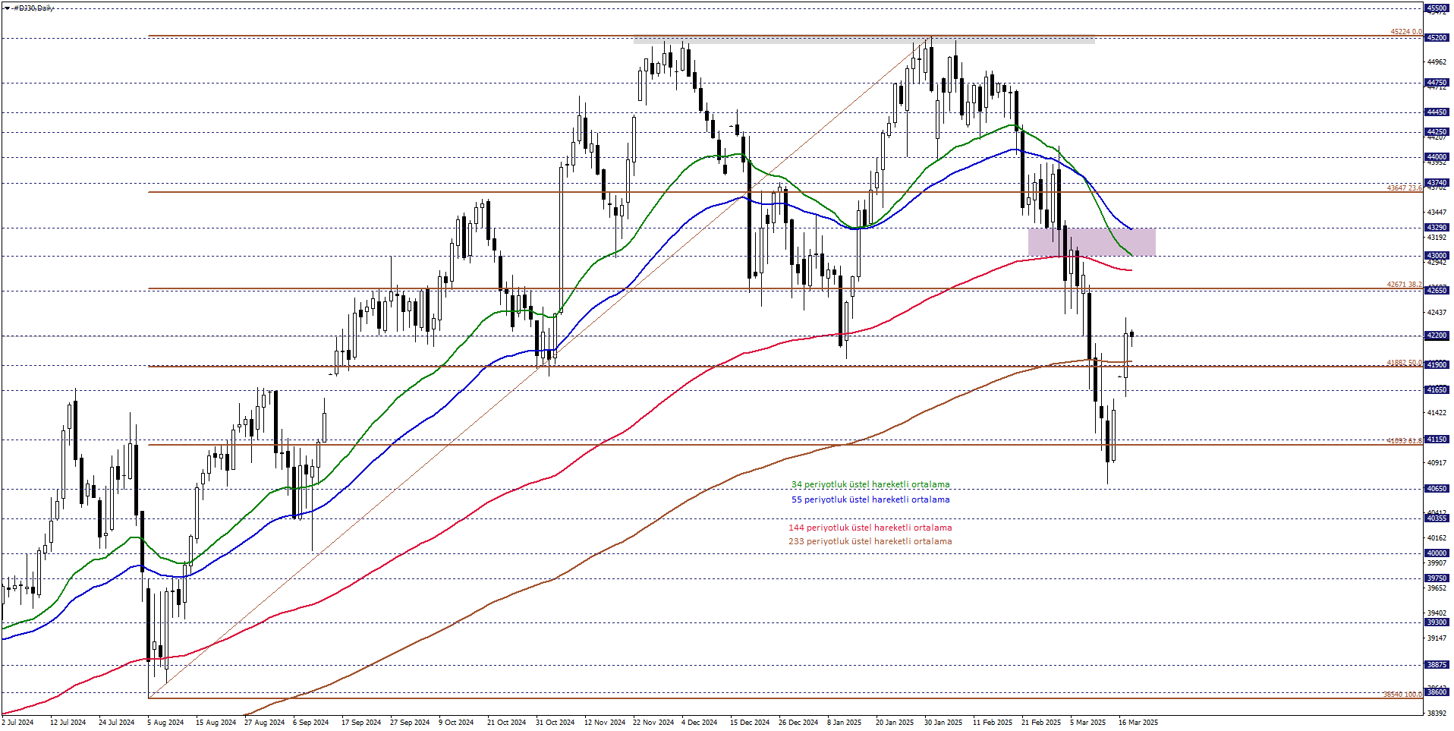Click the 11 Feb 2025 date label

coord(993,723)
